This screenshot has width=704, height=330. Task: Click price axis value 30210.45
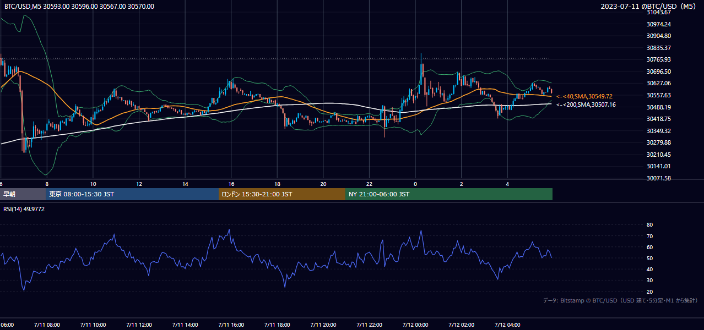[x=659, y=155]
